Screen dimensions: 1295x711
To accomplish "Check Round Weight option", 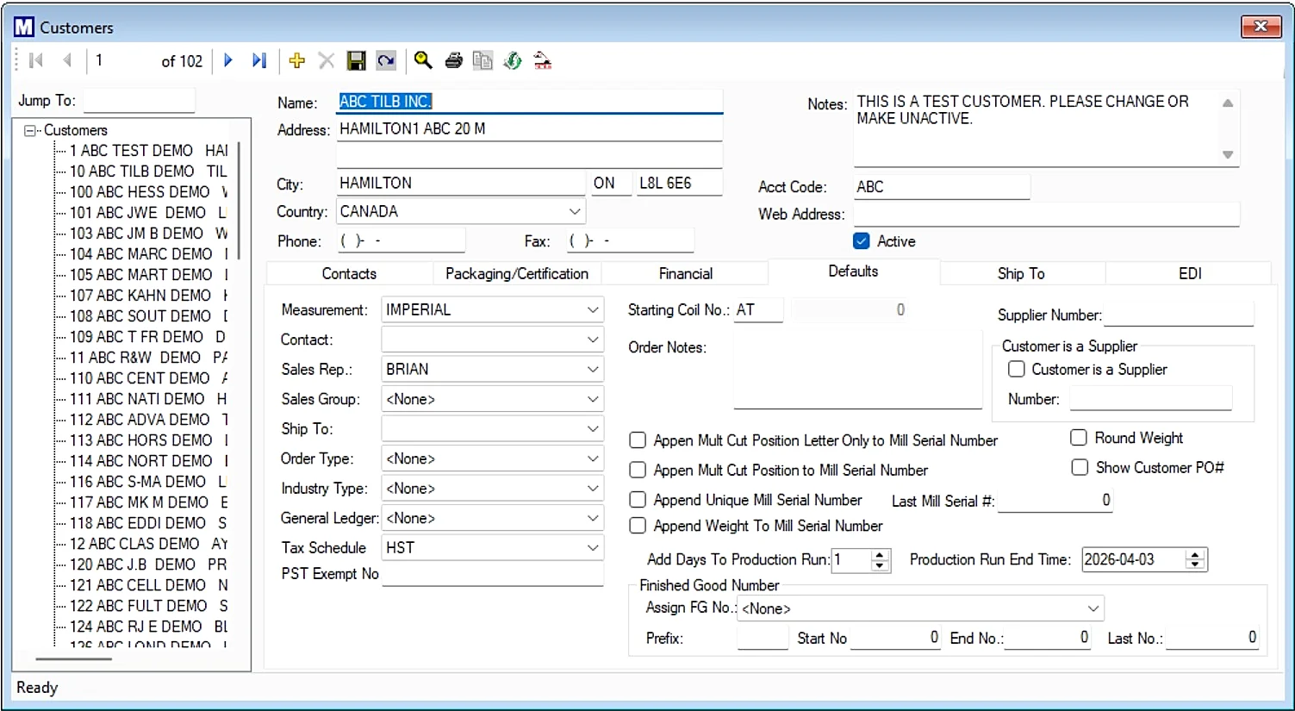I will [x=1078, y=437].
